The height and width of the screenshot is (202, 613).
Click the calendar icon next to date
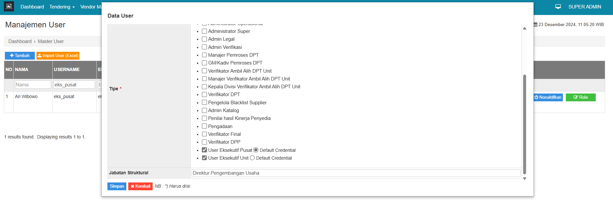pos(536,24)
